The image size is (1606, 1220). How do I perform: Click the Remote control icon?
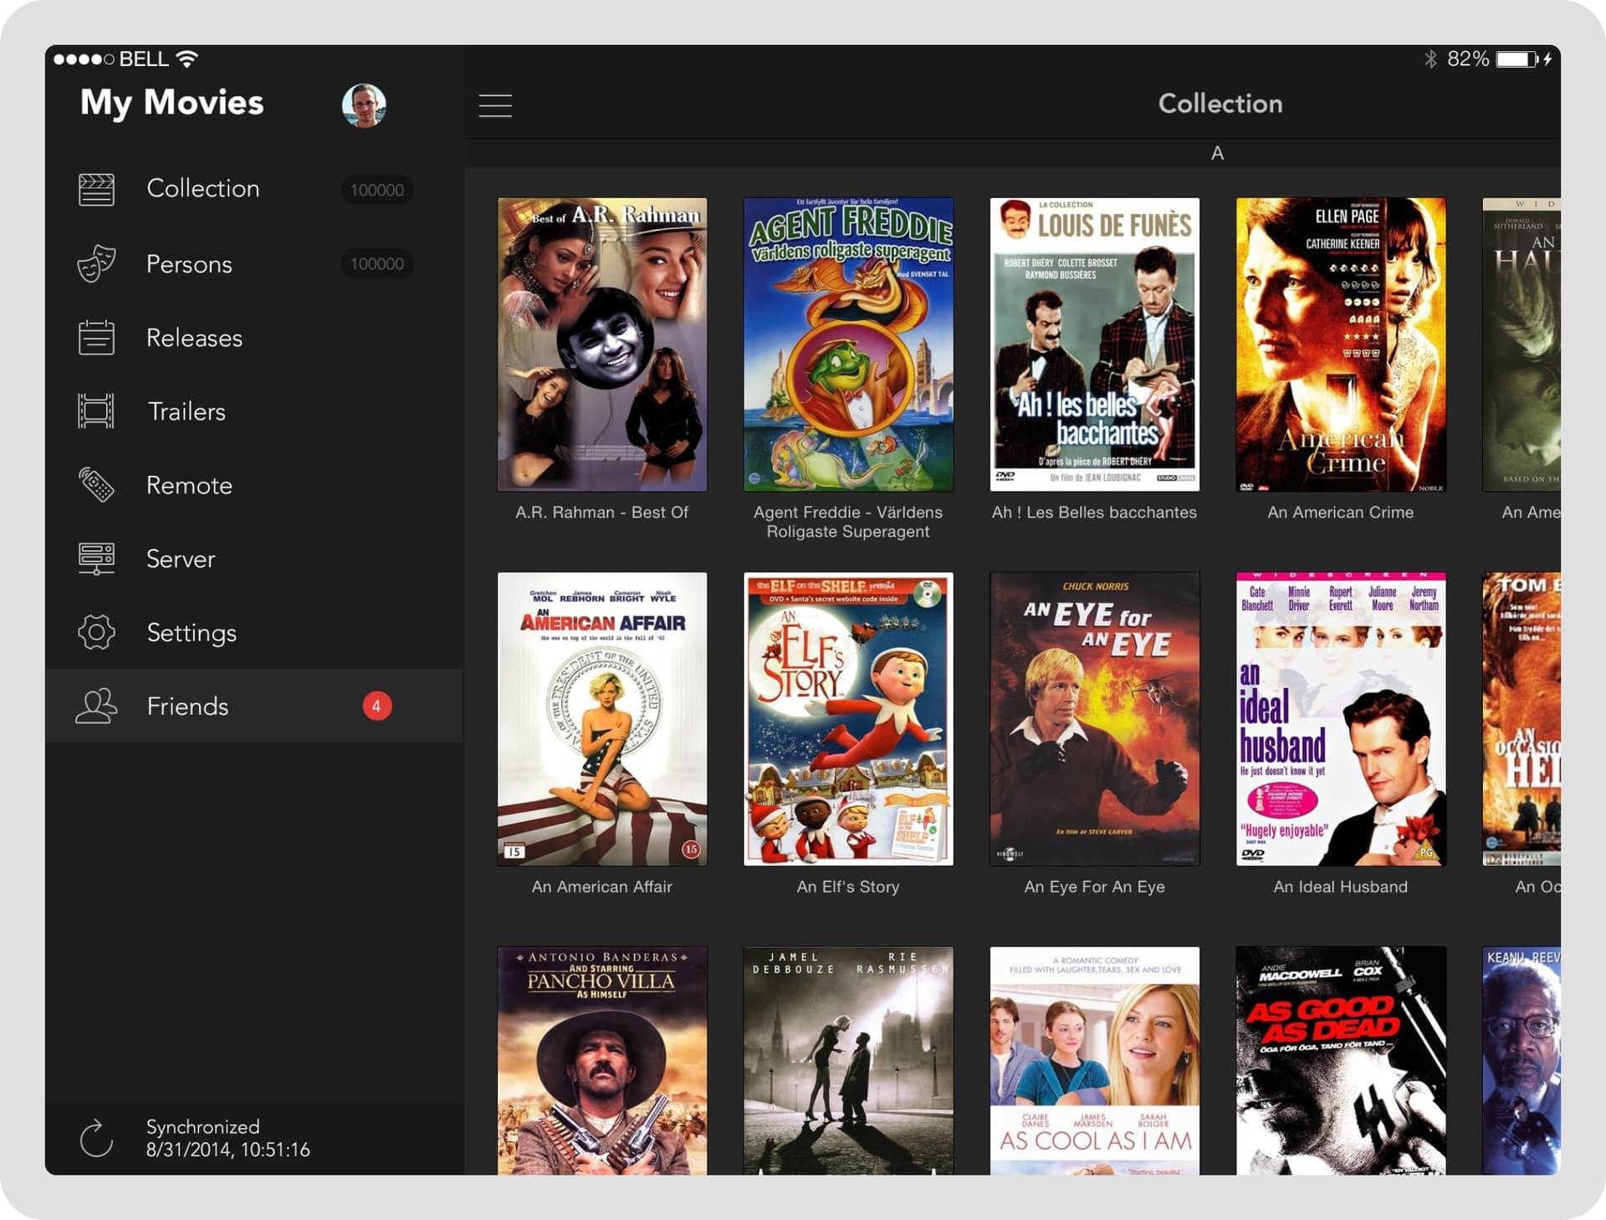tap(96, 485)
